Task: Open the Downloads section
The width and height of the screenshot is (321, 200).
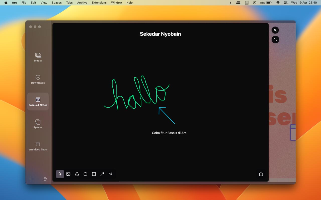Action: pos(38,79)
